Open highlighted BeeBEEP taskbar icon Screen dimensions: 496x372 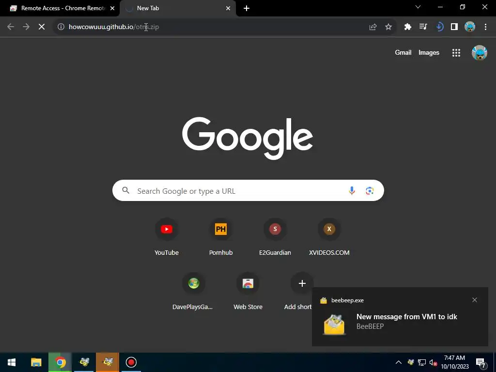pyautogui.click(x=108, y=362)
